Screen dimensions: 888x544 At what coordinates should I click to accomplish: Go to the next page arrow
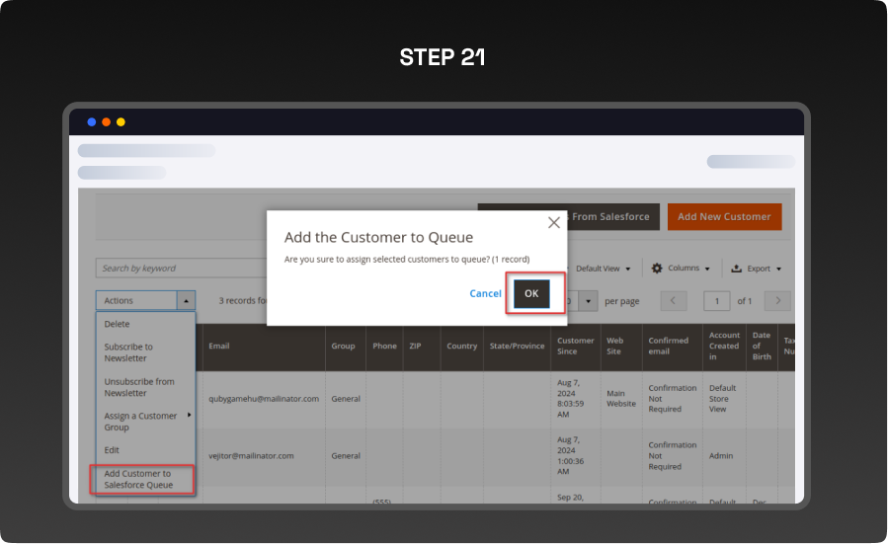click(x=777, y=301)
